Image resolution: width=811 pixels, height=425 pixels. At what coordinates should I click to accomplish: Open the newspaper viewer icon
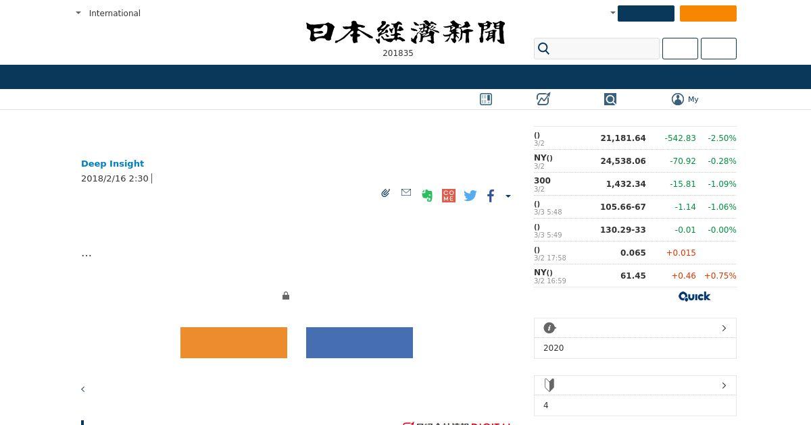(486, 99)
